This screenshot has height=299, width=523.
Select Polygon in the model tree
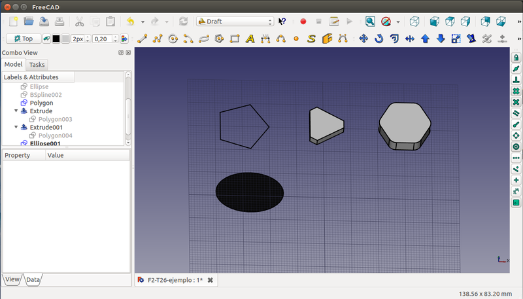coord(41,103)
